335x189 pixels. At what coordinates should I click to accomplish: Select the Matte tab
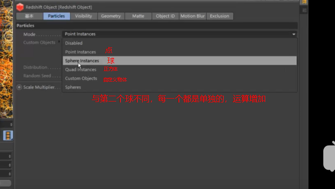pos(138,16)
